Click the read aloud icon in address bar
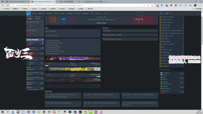203x114 pixels. pyautogui.click(x=148, y=5)
